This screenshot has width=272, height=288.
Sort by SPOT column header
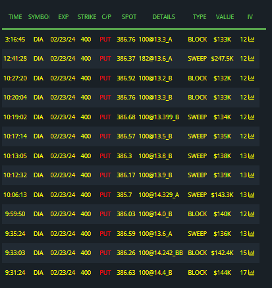coord(129,17)
